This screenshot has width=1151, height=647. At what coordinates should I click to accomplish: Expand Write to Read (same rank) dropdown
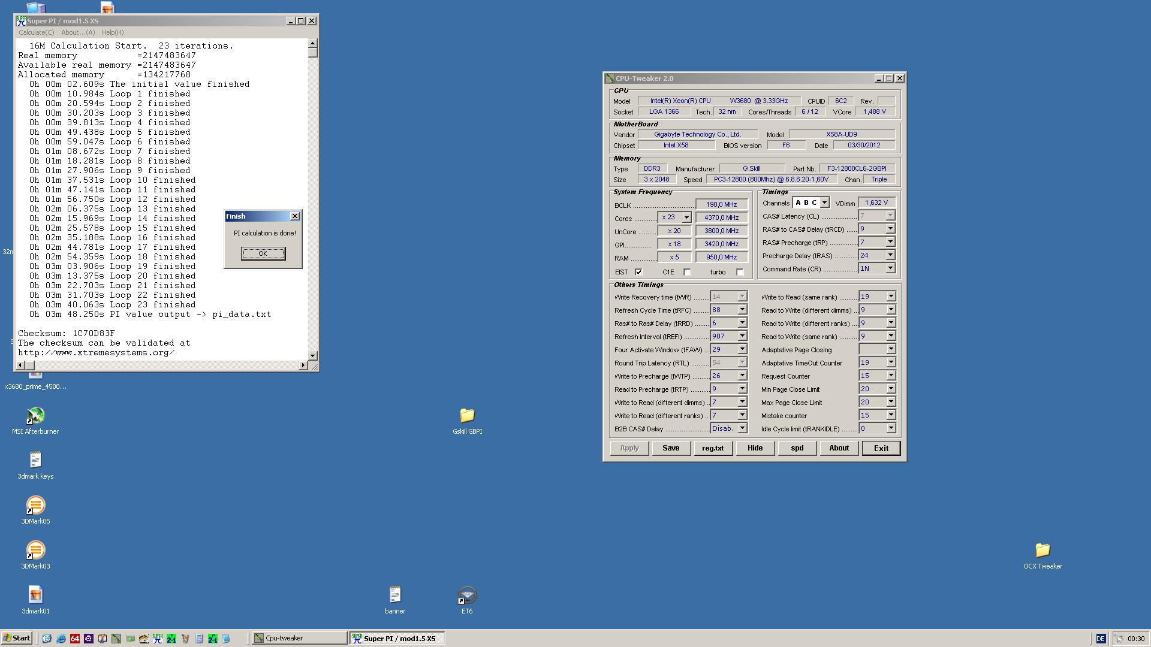point(891,297)
